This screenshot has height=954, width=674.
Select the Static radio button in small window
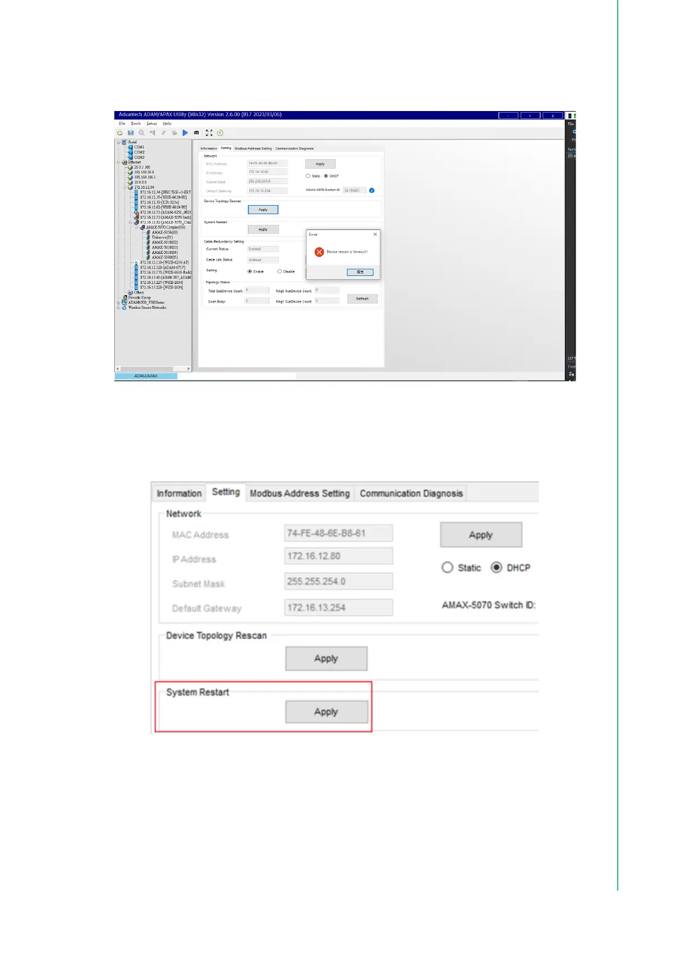(x=308, y=176)
